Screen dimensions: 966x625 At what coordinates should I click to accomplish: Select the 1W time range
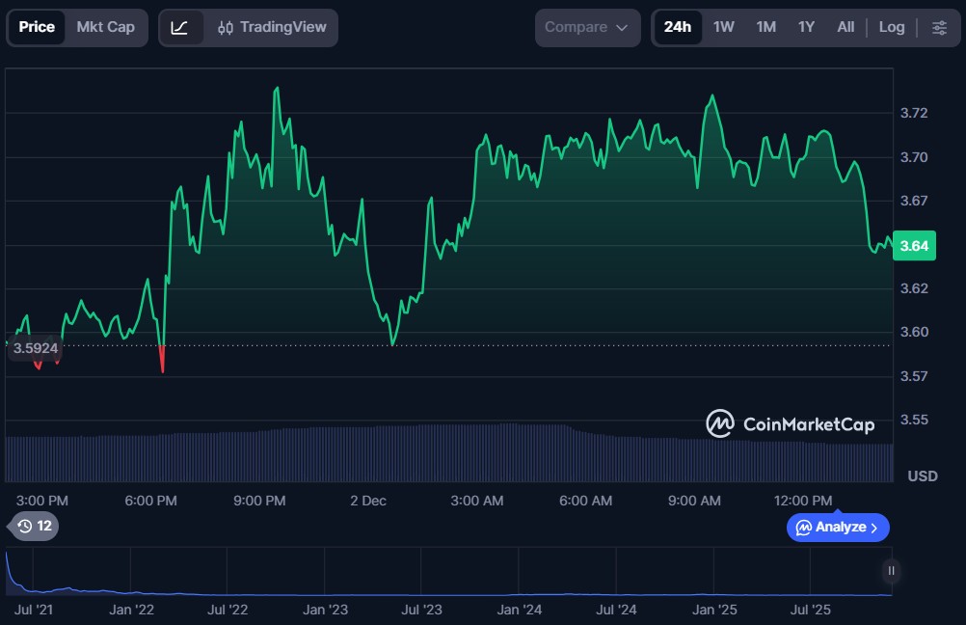[723, 27]
